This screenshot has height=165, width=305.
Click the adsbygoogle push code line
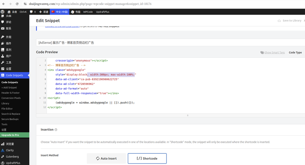(95, 103)
